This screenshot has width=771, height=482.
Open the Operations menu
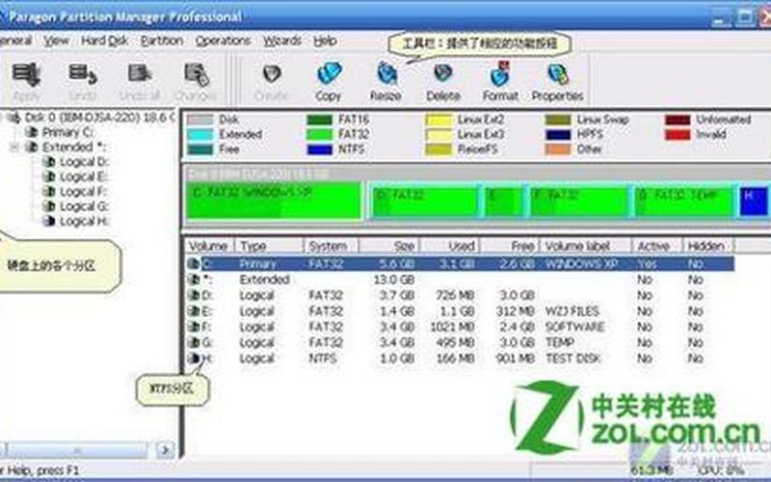223,40
